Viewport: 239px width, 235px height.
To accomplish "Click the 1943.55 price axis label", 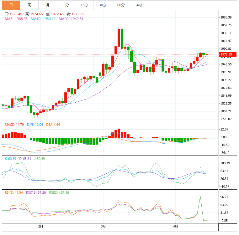I will (226, 64).
